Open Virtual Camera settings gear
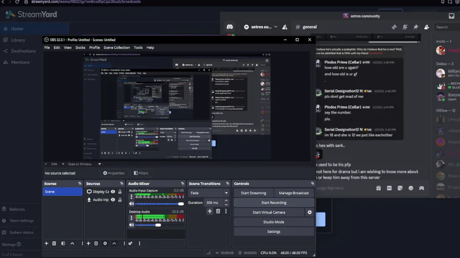 click(x=310, y=213)
